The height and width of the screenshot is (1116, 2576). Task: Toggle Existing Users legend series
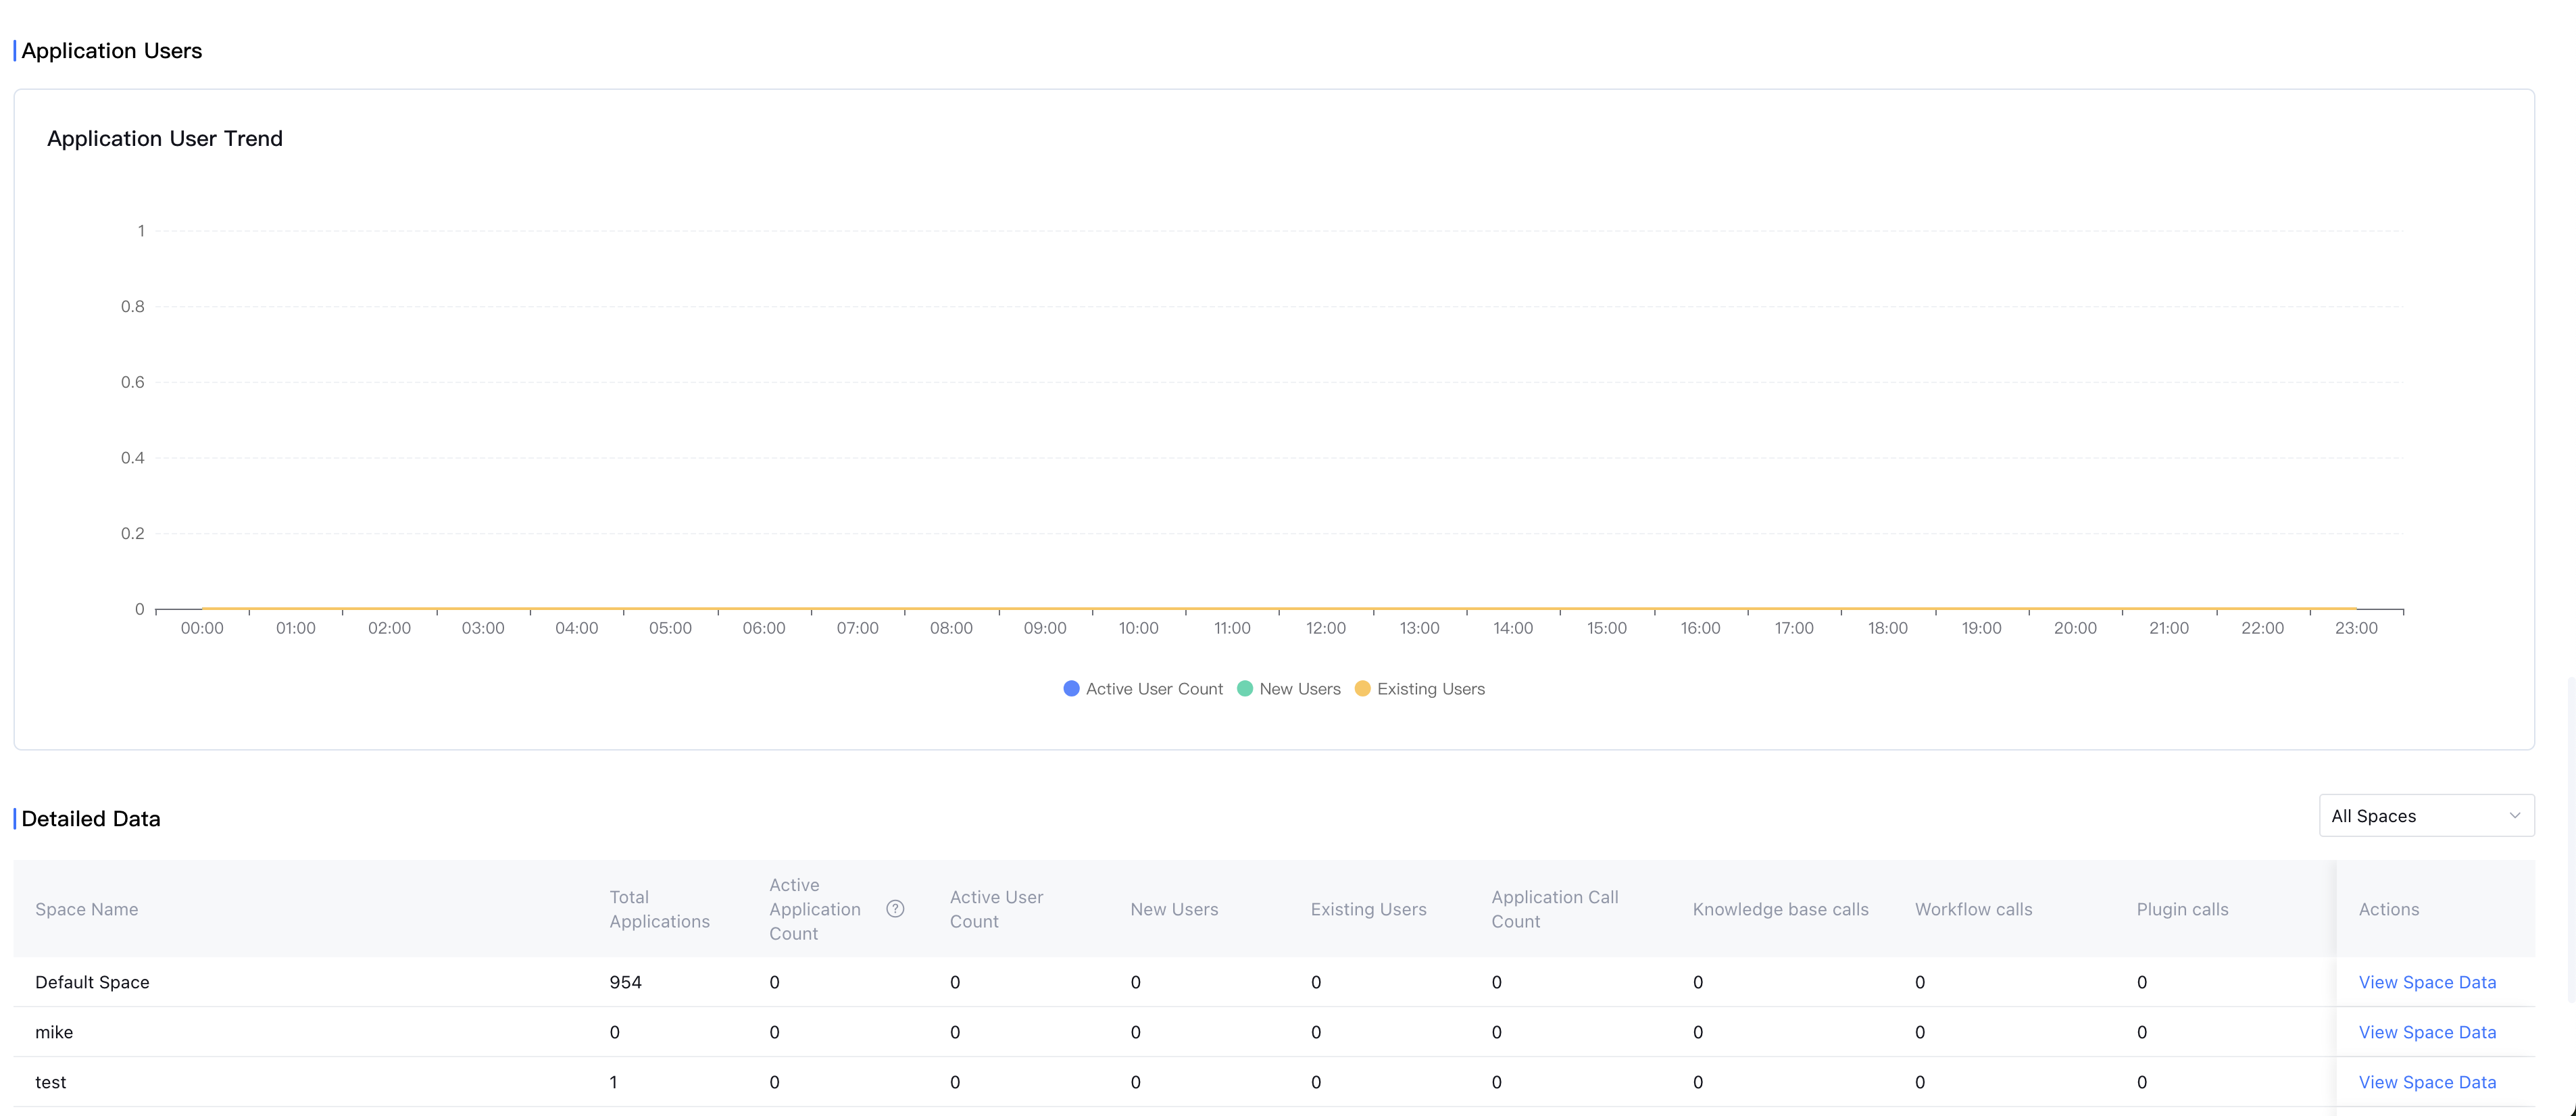pyautogui.click(x=1430, y=689)
